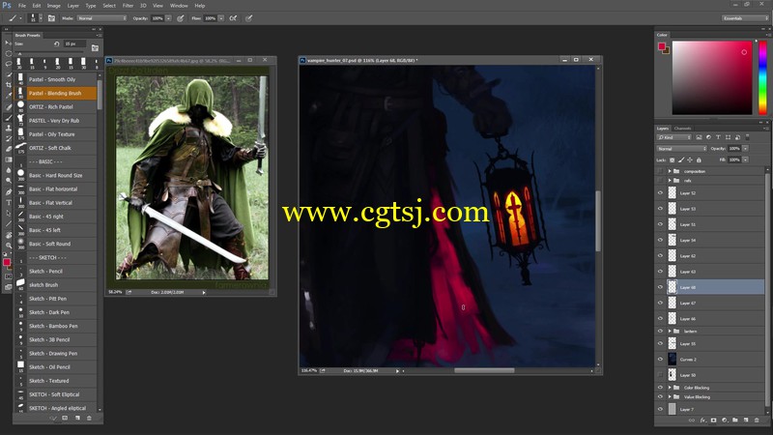The height and width of the screenshot is (435, 773).
Task: Open the brush Mode dropdown
Action: click(101, 18)
